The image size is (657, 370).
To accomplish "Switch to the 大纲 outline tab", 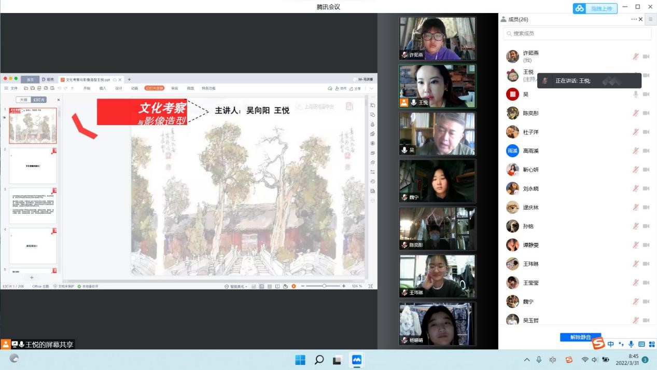I will [23, 100].
